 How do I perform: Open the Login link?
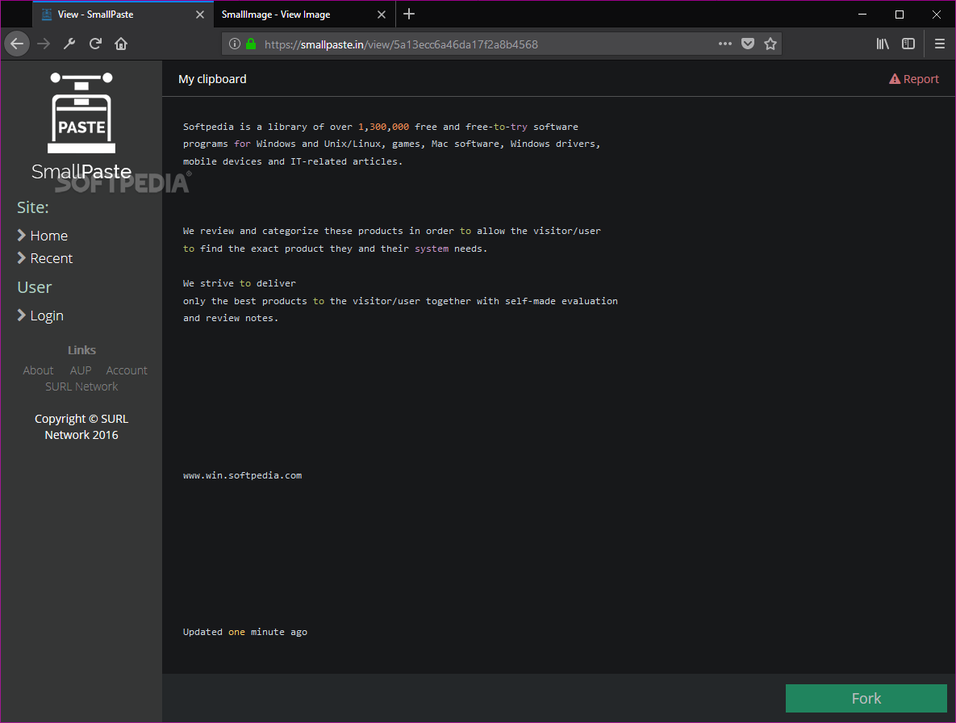tap(47, 316)
